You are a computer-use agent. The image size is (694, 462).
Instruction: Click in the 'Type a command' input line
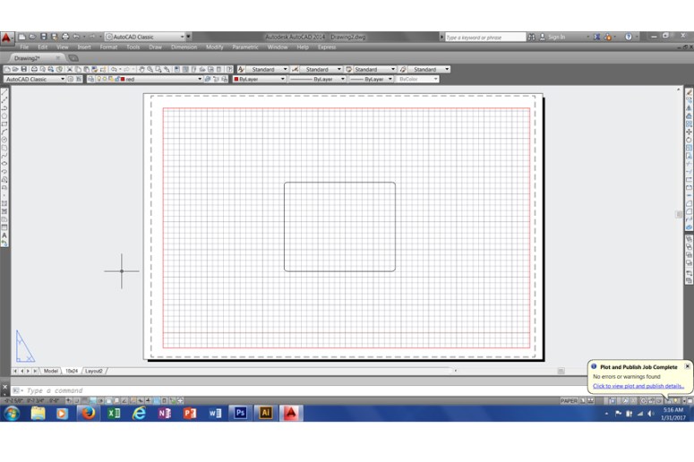305,390
